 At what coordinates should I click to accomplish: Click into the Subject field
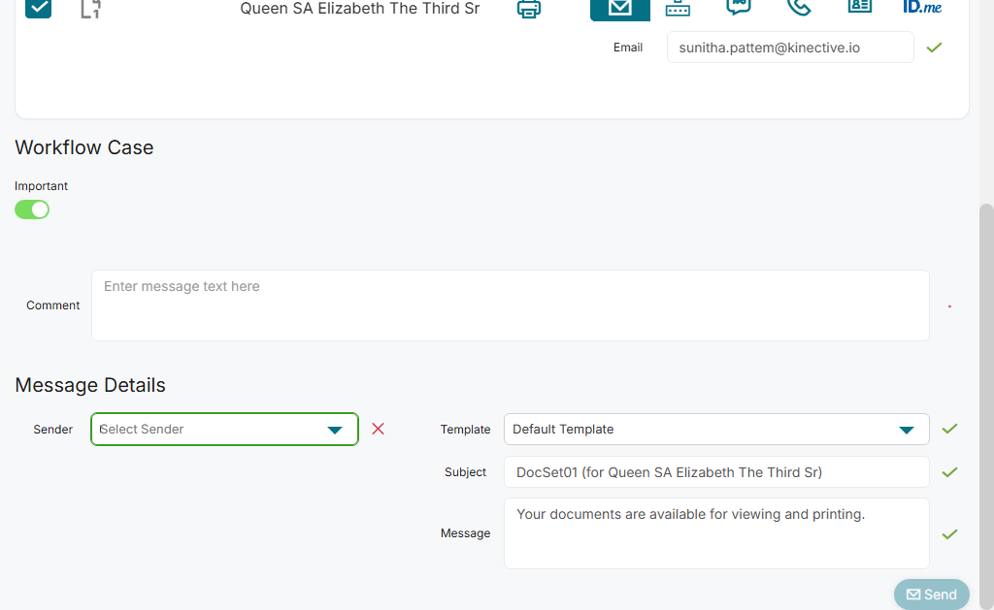click(x=715, y=472)
